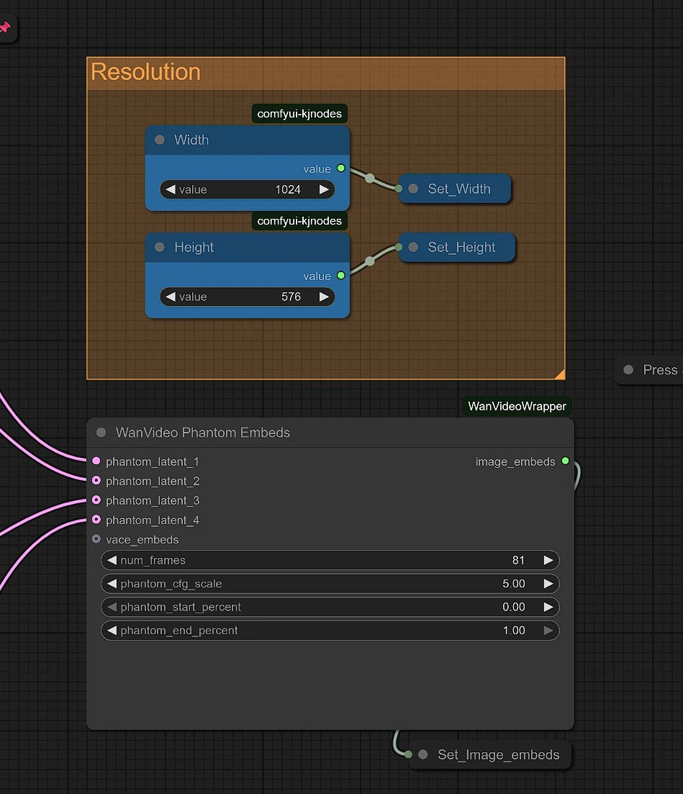Click the phantom_latent_3 input label
Image resolution: width=683 pixels, height=794 pixels.
(x=153, y=501)
